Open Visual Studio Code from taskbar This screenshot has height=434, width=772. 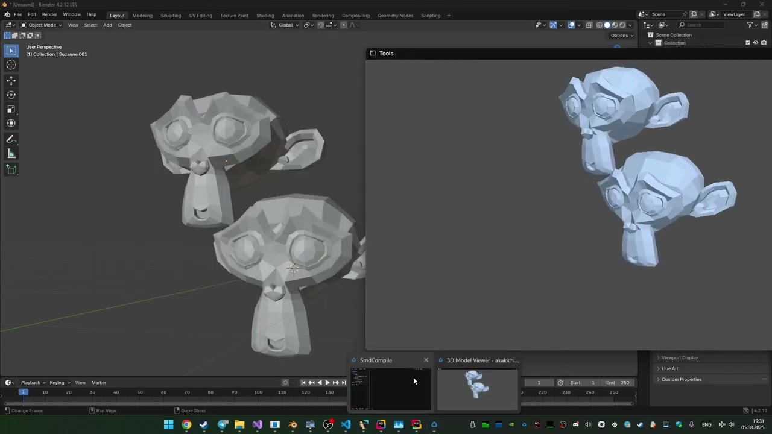(x=346, y=425)
